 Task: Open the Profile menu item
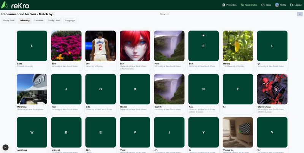click(280, 5)
